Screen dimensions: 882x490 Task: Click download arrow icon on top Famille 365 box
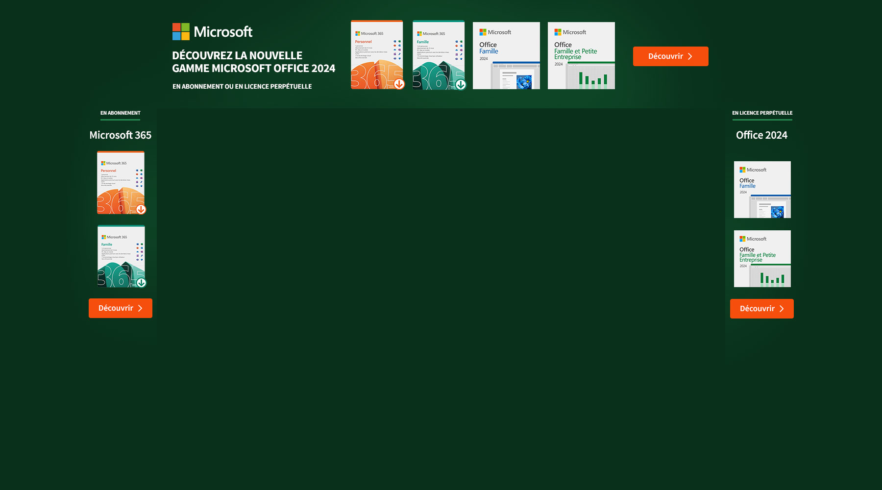point(461,85)
